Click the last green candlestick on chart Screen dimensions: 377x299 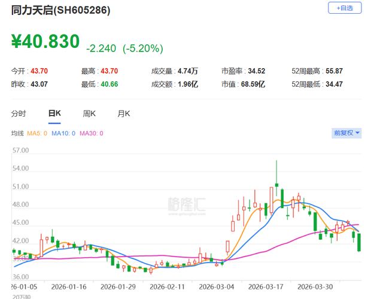click(x=359, y=242)
